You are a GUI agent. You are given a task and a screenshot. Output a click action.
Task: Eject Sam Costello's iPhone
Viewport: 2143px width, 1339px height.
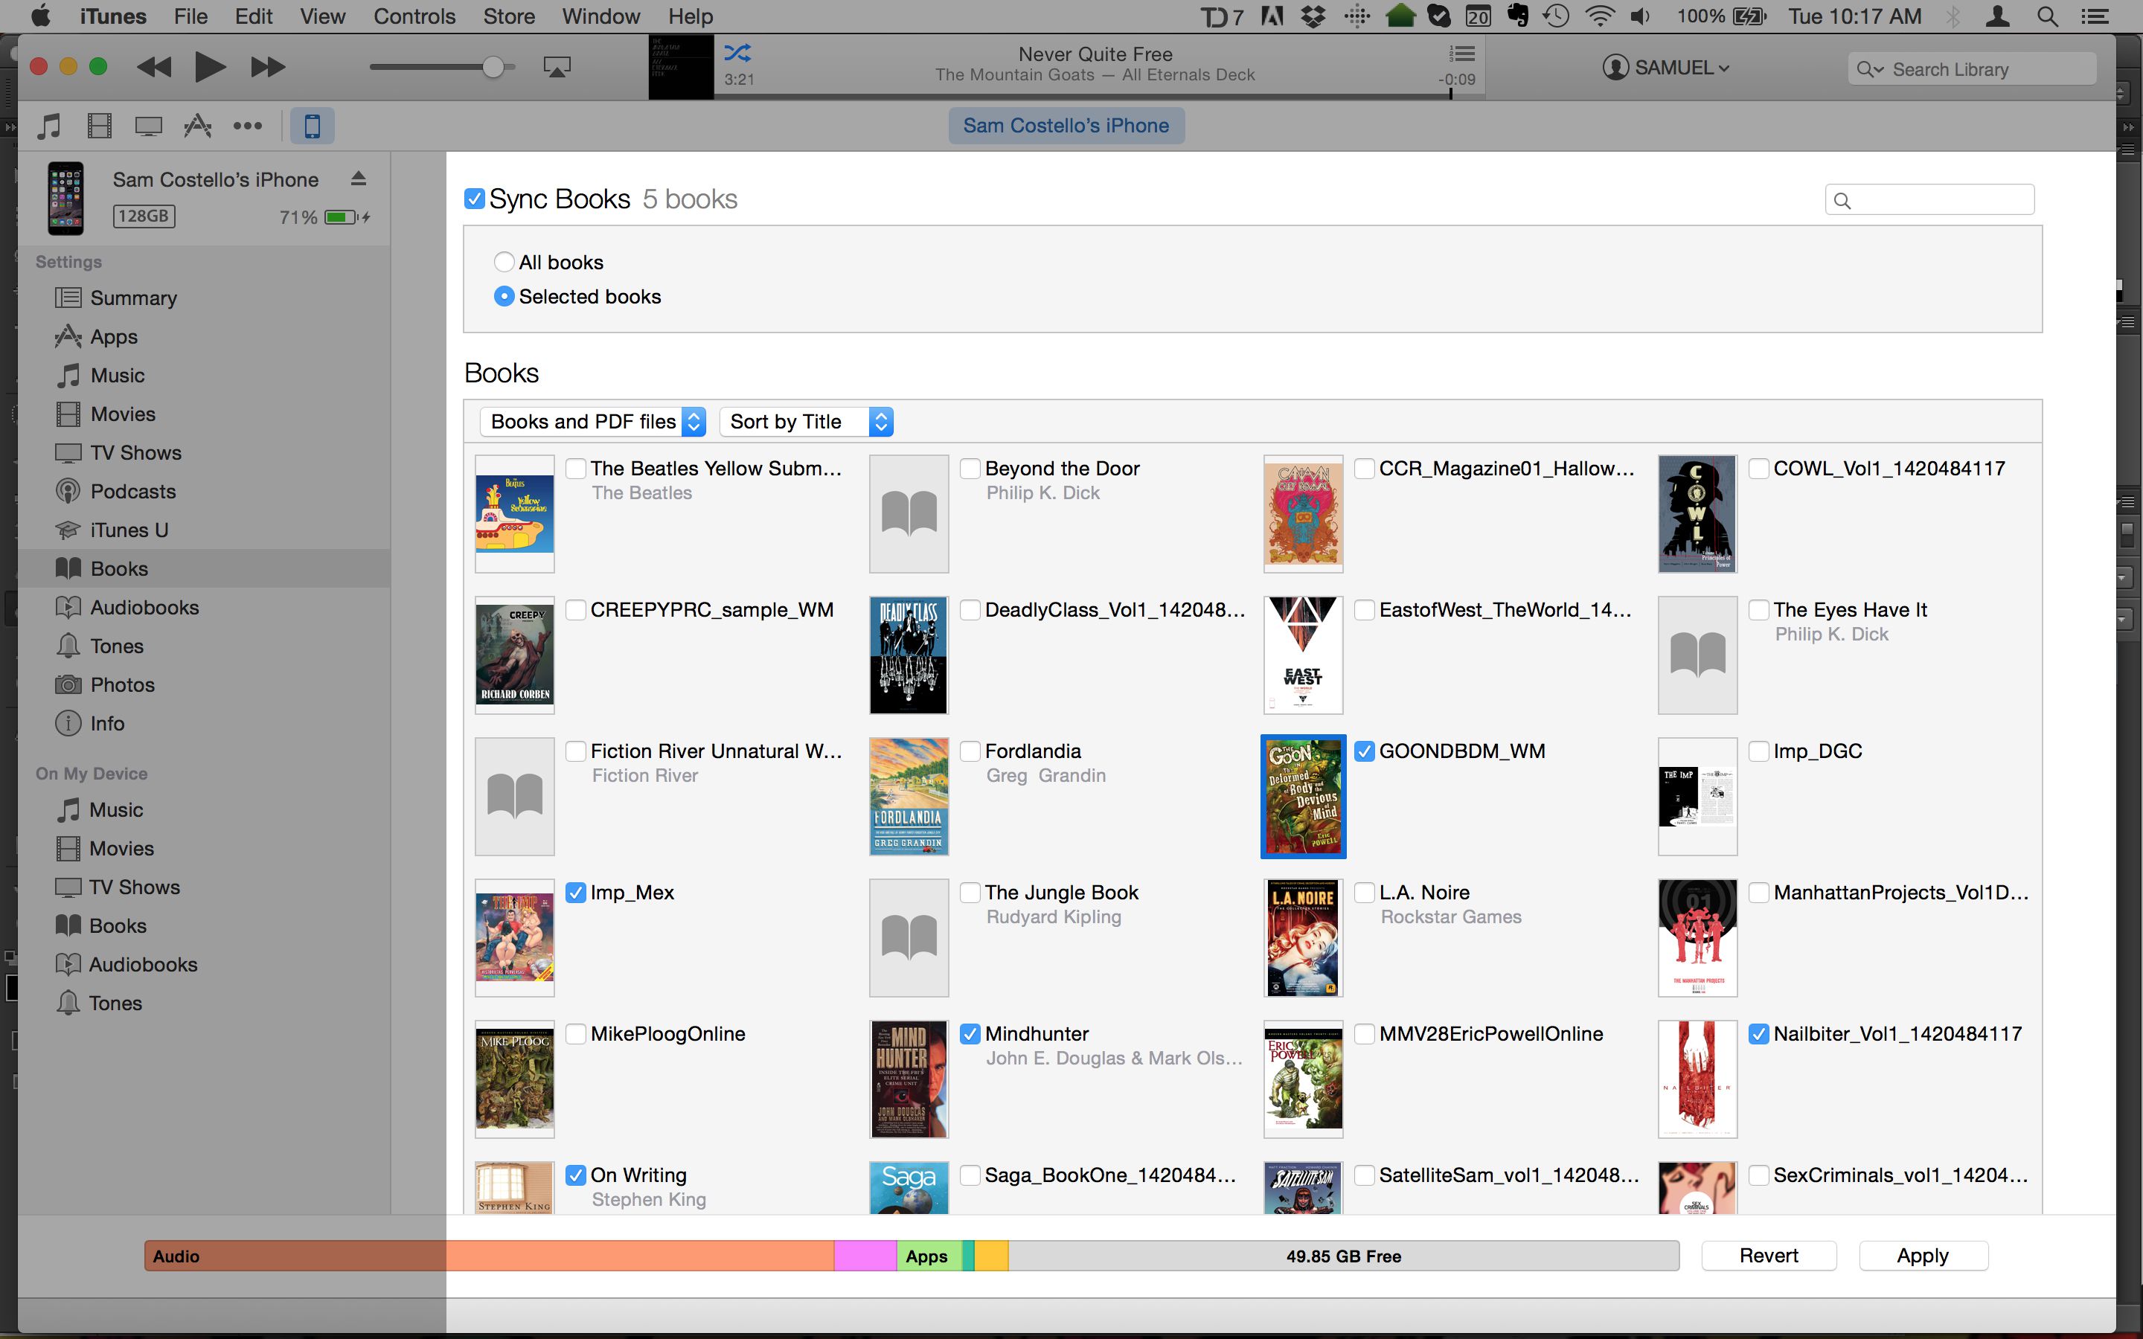(358, 179)
